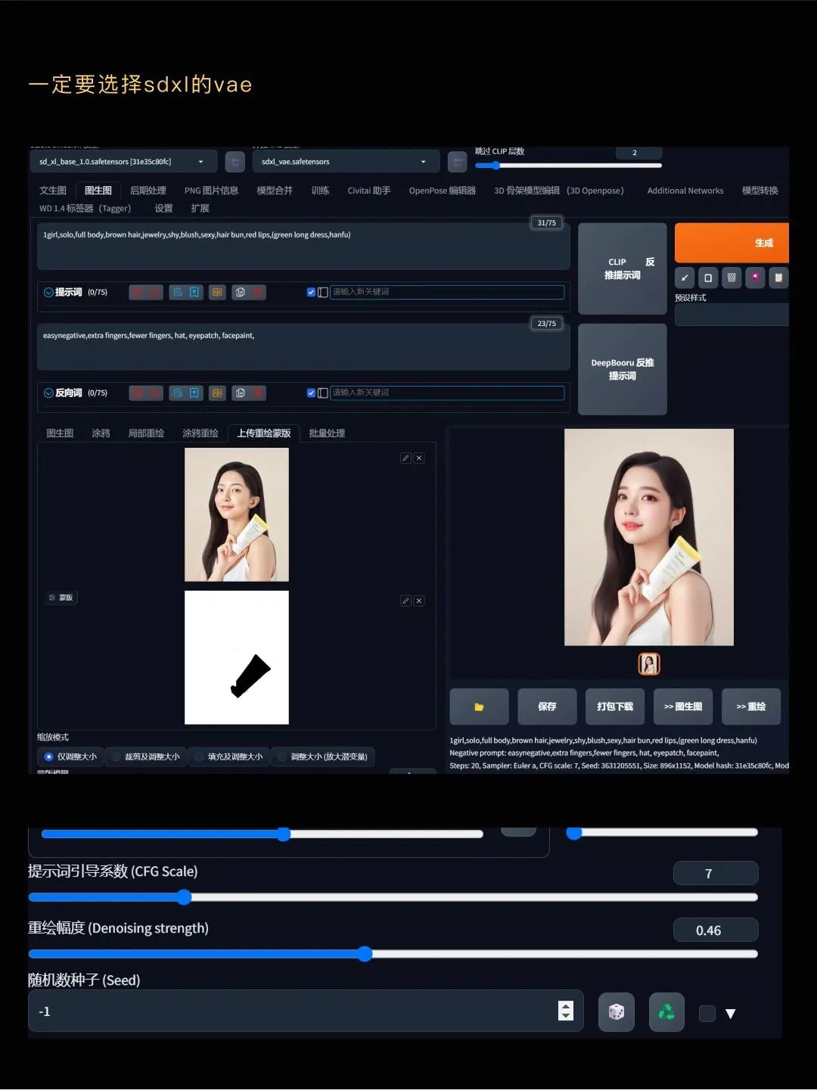Open the Additional Networks tab

point(685,191)
